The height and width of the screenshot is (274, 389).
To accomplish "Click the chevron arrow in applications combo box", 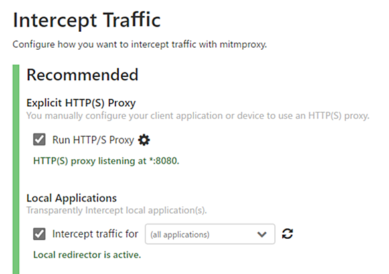I will 262,234.
